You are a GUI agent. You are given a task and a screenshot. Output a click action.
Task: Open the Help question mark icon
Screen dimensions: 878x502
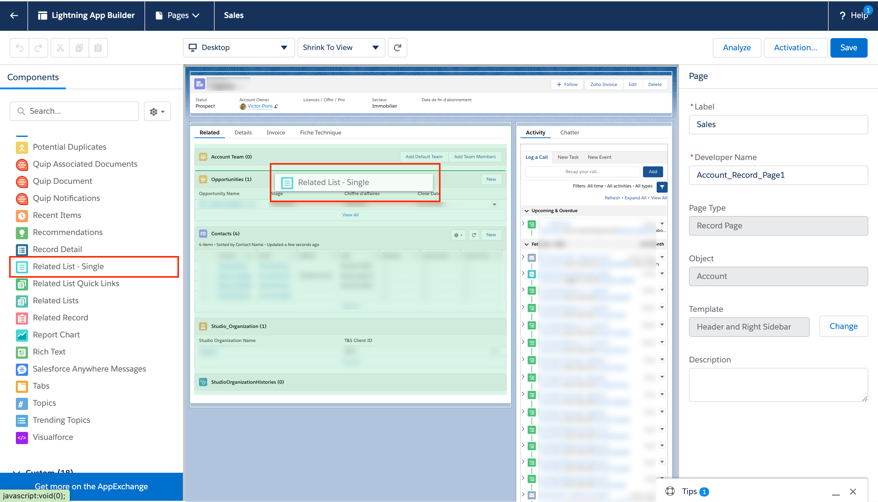842,16
